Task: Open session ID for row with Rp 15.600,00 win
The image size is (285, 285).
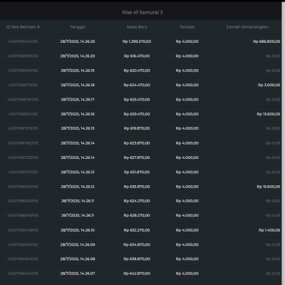Action: point(23,187)
